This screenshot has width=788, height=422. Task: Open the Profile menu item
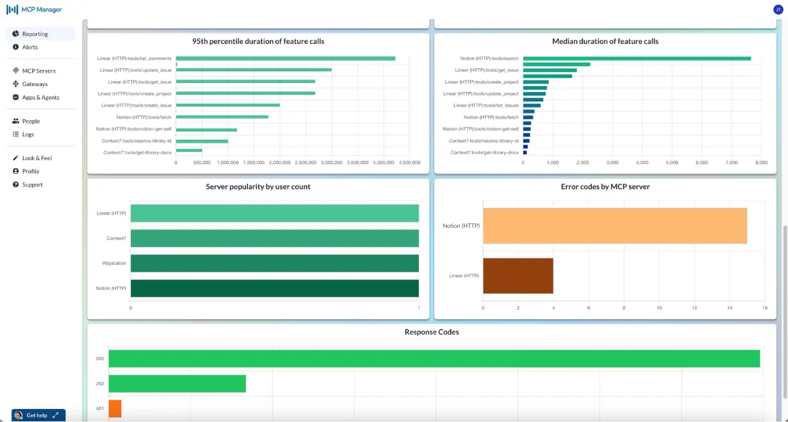(30, 171)
